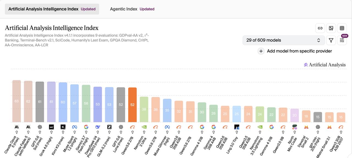352x158 pixels.
Task: Click the NVIDIA logo under Nemotron 3 Ultra
Action: tap(144, 127)
